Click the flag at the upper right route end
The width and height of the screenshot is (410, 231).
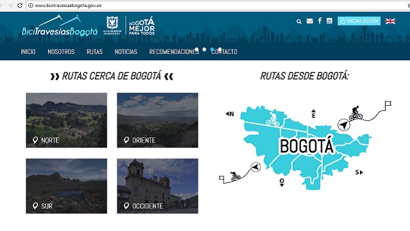[388, 105]
